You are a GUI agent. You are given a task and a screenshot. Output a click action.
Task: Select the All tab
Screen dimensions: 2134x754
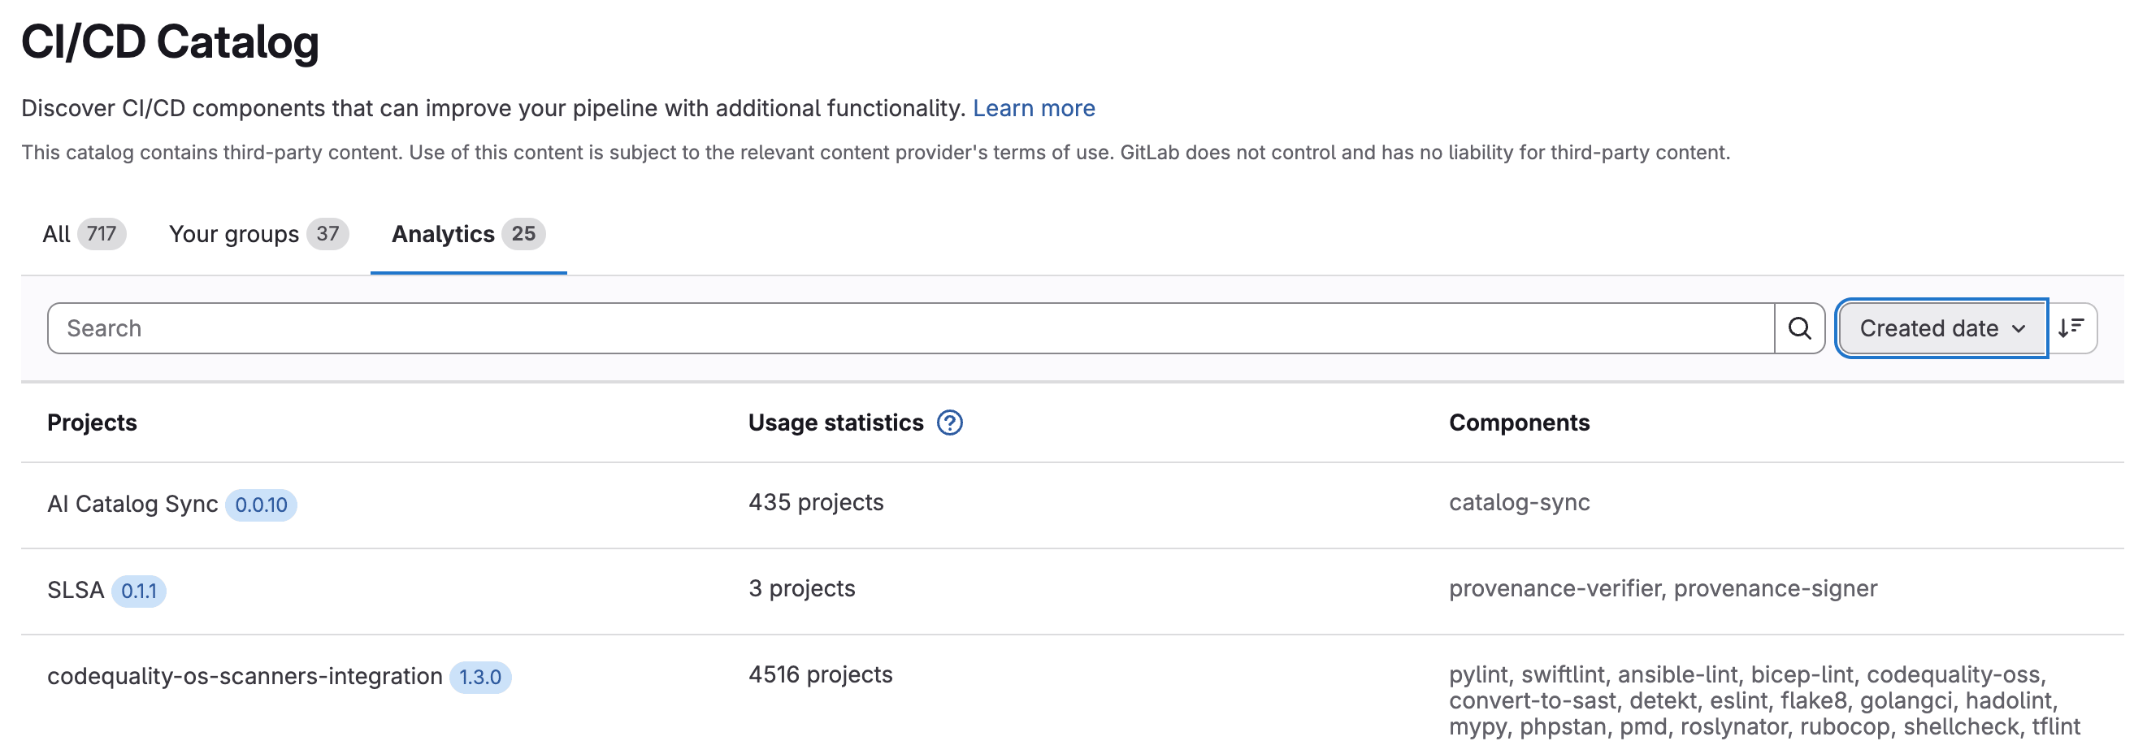coord(57,234)
